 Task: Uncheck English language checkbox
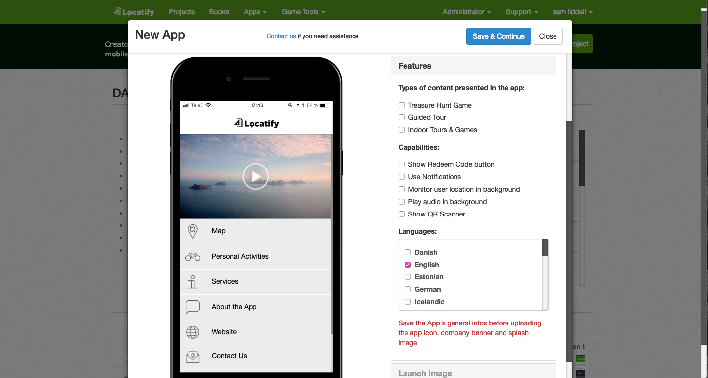pos(408,265)
